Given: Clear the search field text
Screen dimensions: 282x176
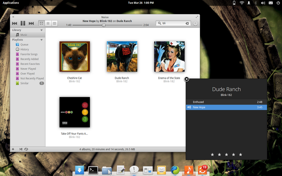Looking at the screenshot, I should tap(187, 23).
